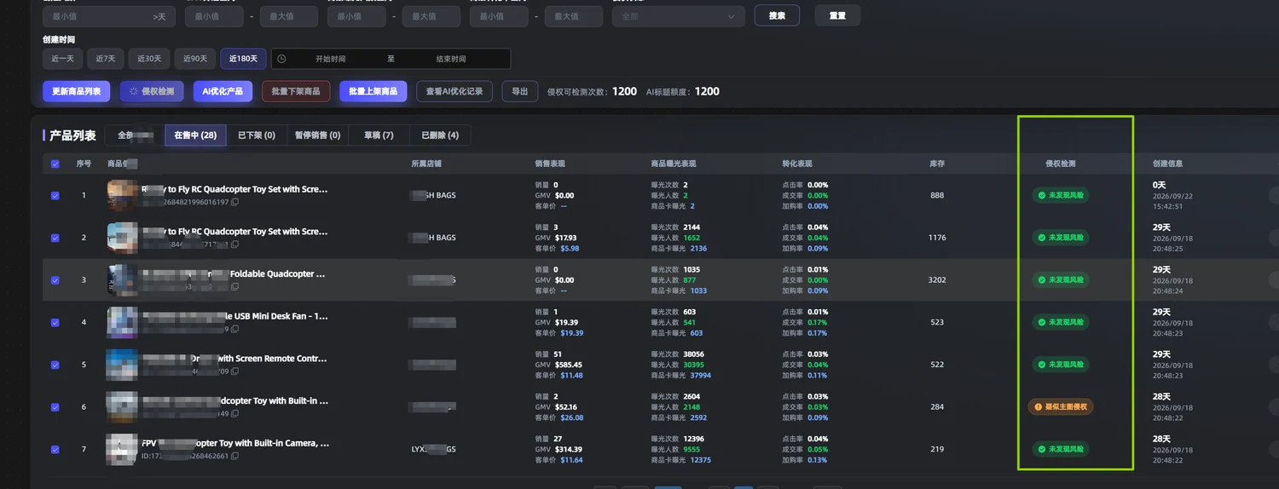This screenshot has height=489, width=1279.
Task: Uncheck the checkbox for row 5
Action: [x=55, y=365]
